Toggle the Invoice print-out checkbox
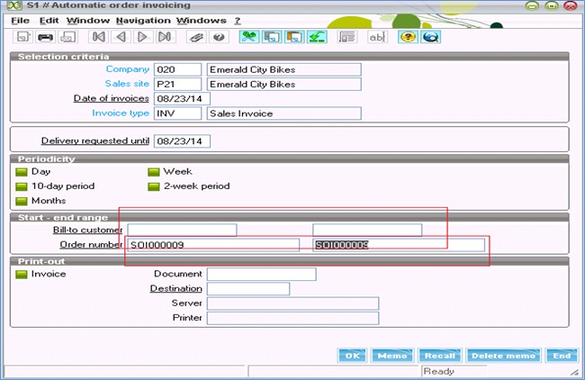The image size is (585, 380). pos(22,275)
